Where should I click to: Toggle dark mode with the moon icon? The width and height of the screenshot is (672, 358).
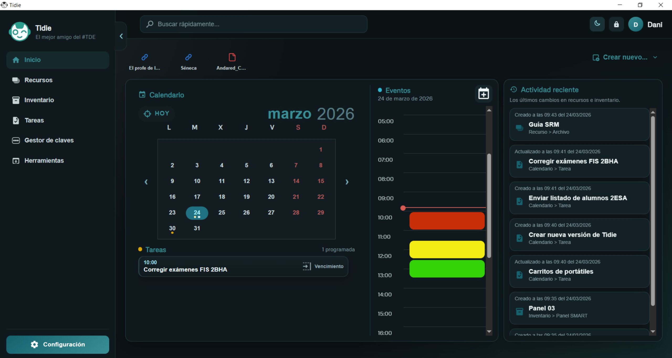pos(597,24)
